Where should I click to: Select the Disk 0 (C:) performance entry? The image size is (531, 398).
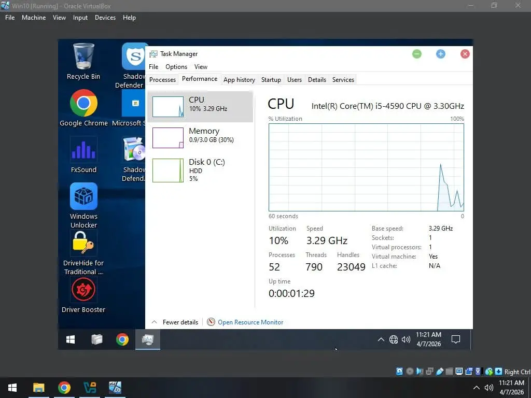coord(200,170)
